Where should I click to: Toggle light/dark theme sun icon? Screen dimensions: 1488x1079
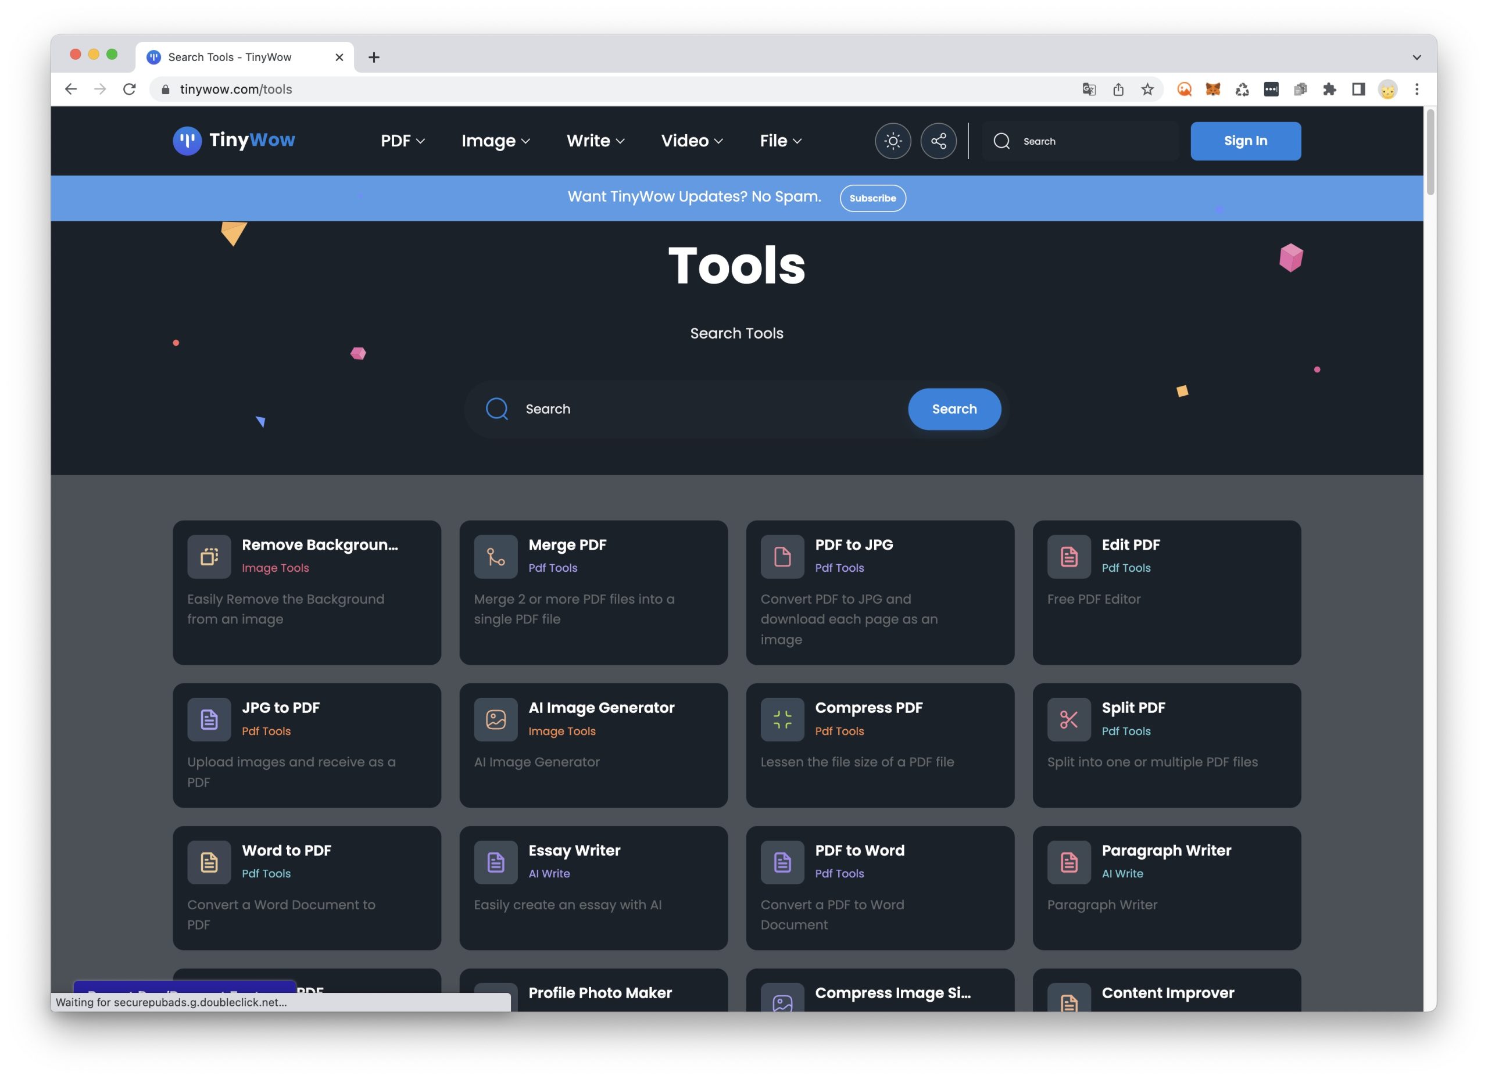892,141
